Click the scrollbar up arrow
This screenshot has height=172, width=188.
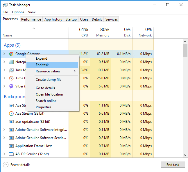point(185,41)
